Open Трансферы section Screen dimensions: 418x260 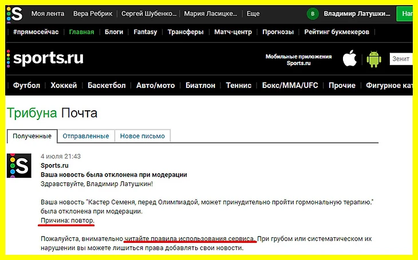coord(186,32)
